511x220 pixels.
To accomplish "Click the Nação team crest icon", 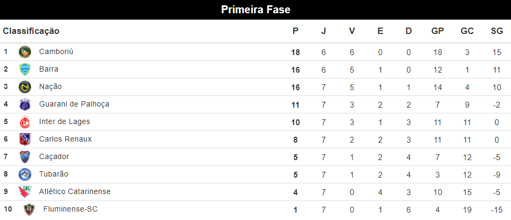I will [25, 87].
